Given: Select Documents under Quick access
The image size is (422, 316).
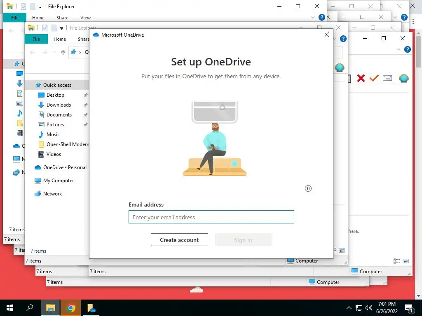Looking at the screenshot, I should coord(59,115).
